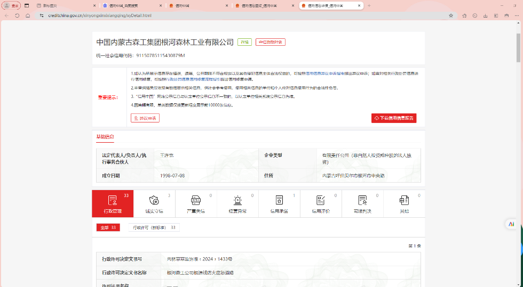This screenshot has width=523, height=287.
Task: Click the 根河森工公司 permit document name value
Action: click(200, 272)
